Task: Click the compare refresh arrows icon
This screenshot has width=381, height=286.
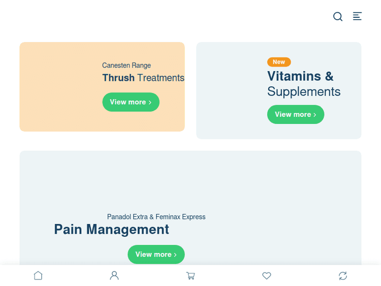Action: click(343, 276)
